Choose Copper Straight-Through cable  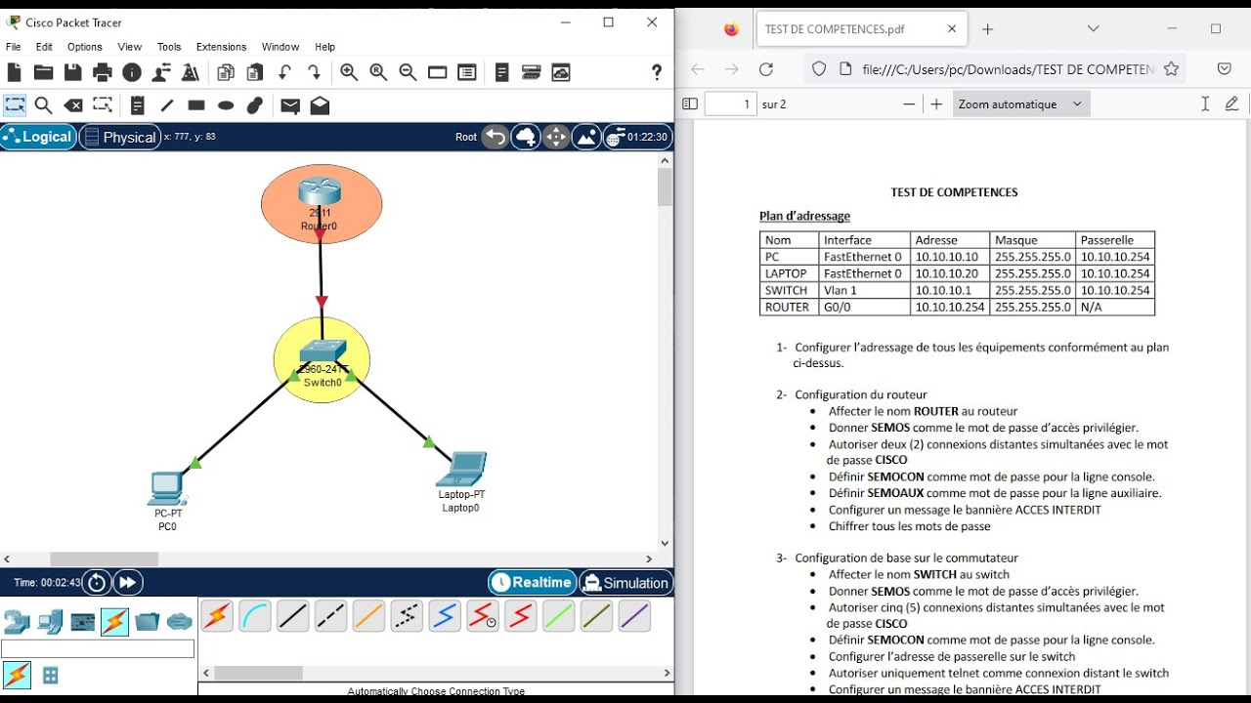coord(293,615)
